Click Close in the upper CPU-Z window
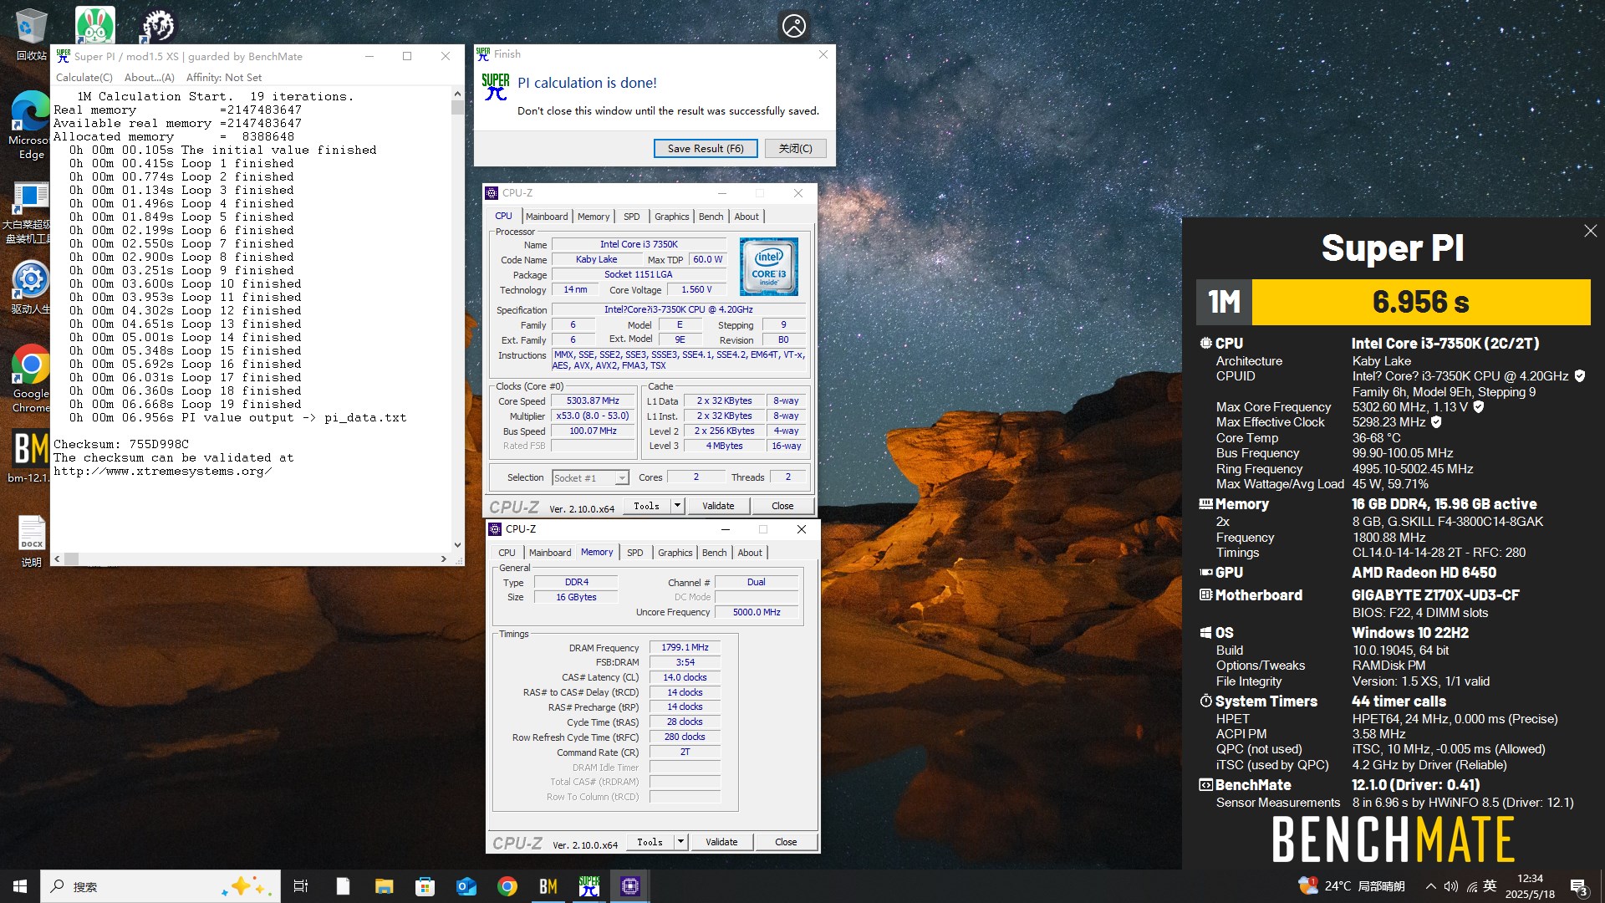This screenshot has width=1605, height=903. (782, 506)
